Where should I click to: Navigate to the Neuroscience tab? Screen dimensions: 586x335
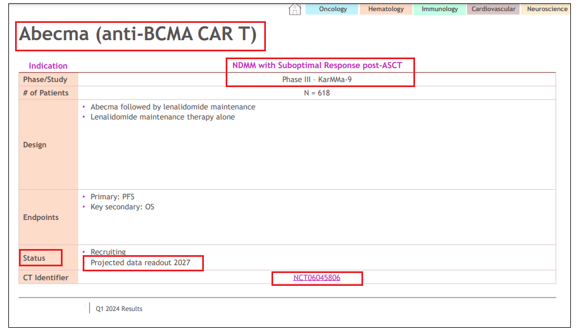click(546, 9)
